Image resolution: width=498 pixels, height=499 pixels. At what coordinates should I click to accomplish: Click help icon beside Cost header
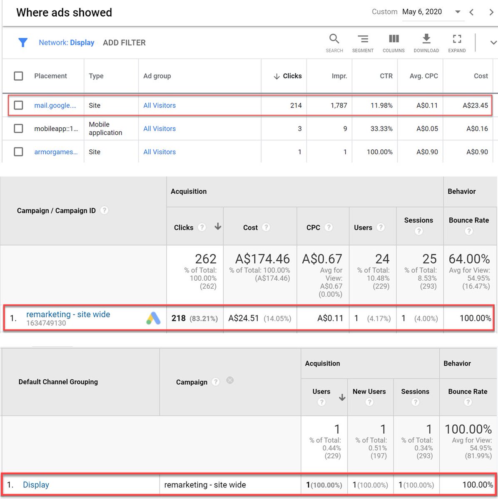[266, 227]
